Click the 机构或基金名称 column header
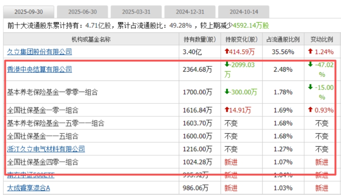The image size is (341, 195). click(91, 39)
